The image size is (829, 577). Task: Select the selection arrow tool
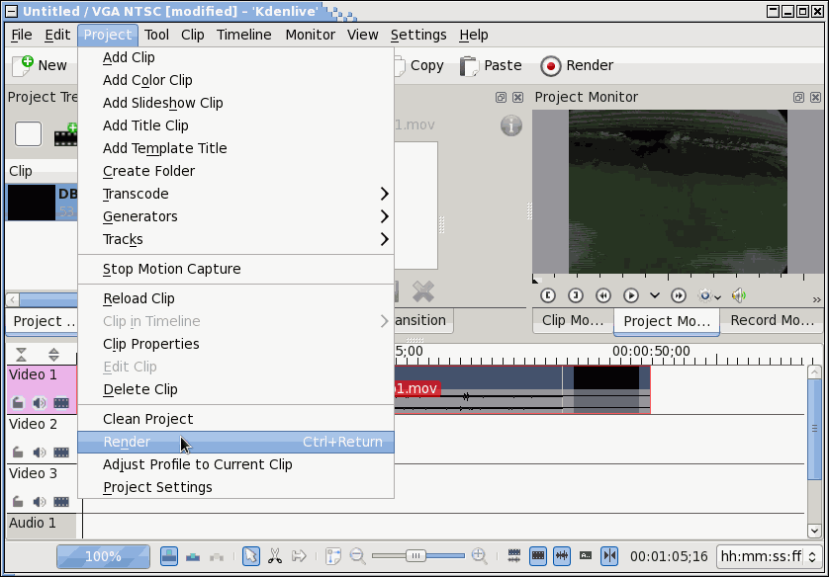pyautogui.click(x=251, y=556)
